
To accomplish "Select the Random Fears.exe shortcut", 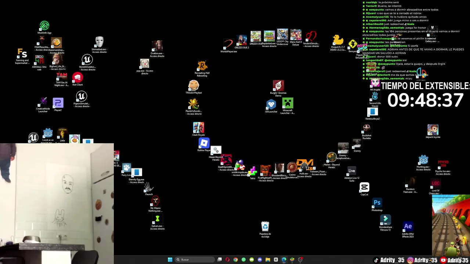I will [410, 185].
